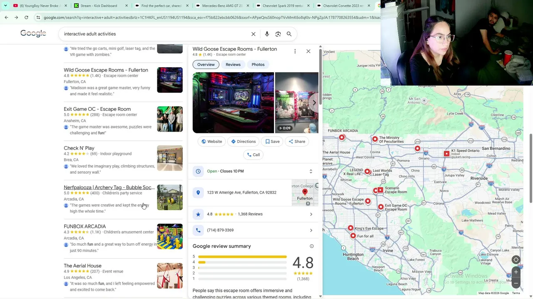The height and width of the screenshot is (299, 533).
Task: Switch to the Overview tab
Action: point(206,65)
